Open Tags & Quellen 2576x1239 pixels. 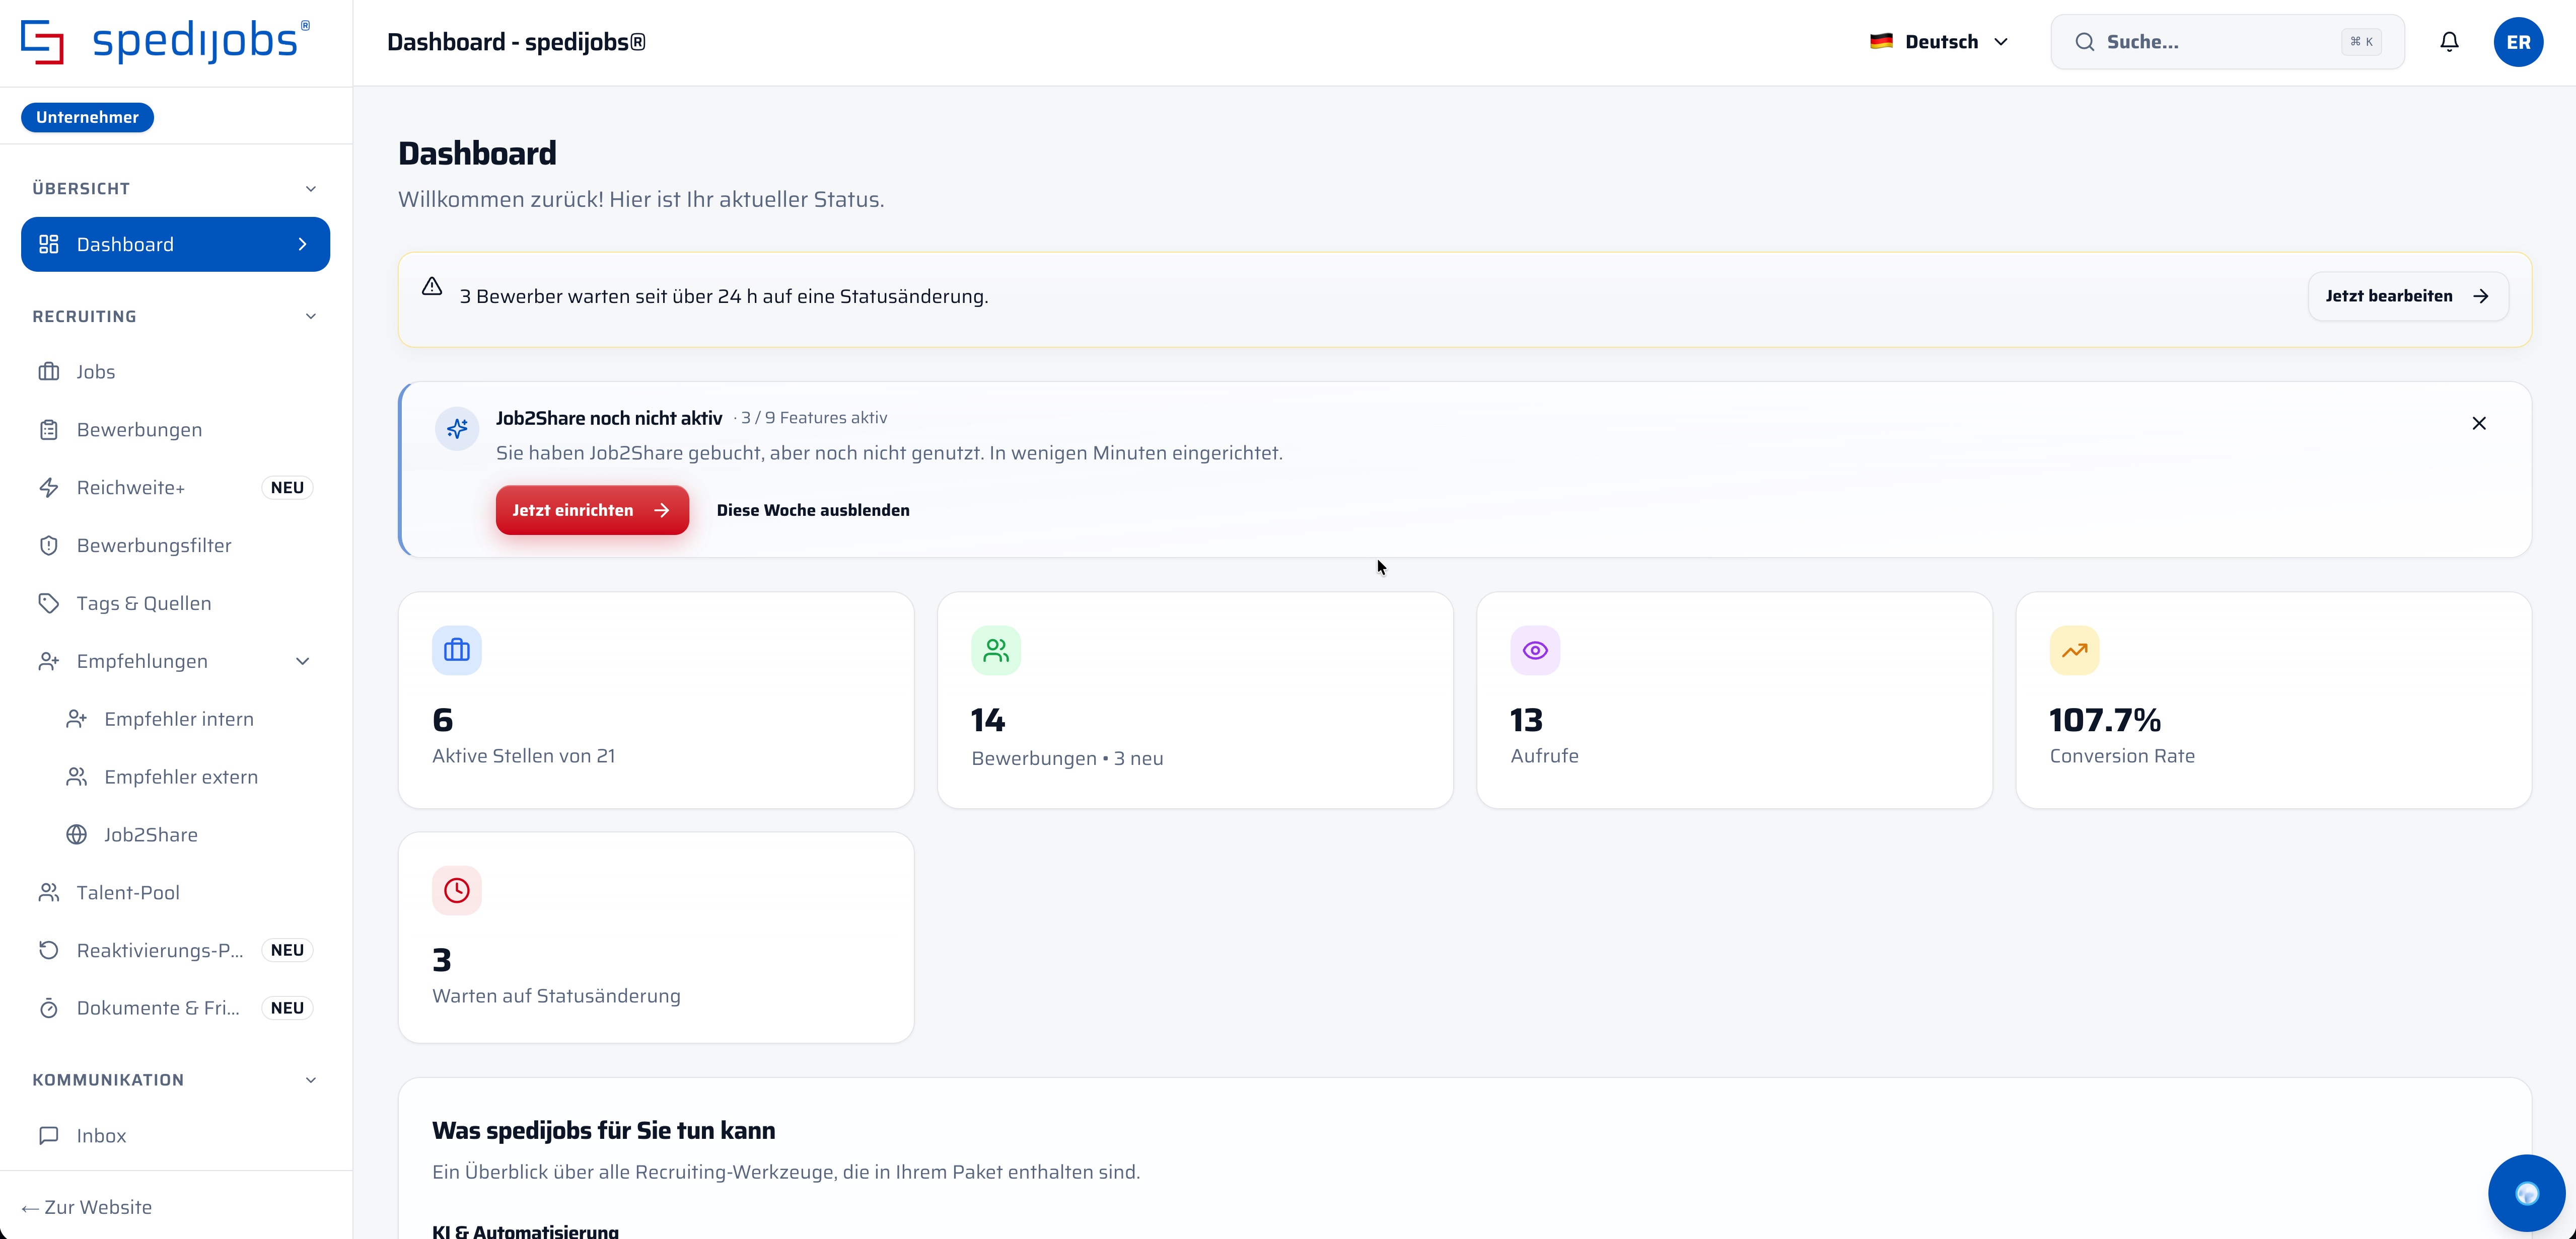tap(175, 603)
